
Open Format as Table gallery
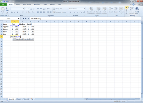point(98,10)
